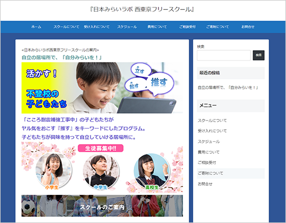The height and width of the screenshot is (223, 286).
Task: Select ご相談受付 in the top navigation bar
Action: click(x=187, y=27)
